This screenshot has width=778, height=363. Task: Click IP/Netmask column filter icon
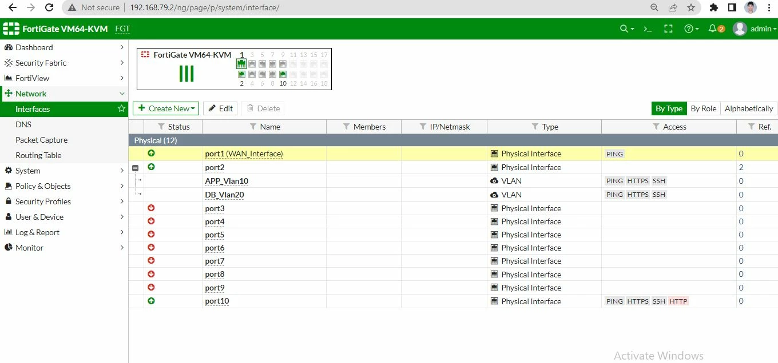[423, 127]
